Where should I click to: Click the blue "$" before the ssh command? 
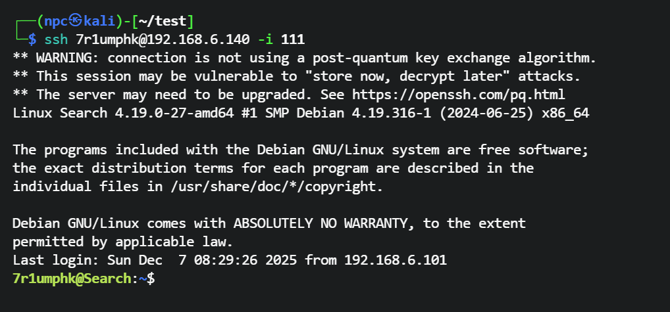point(32,39)
